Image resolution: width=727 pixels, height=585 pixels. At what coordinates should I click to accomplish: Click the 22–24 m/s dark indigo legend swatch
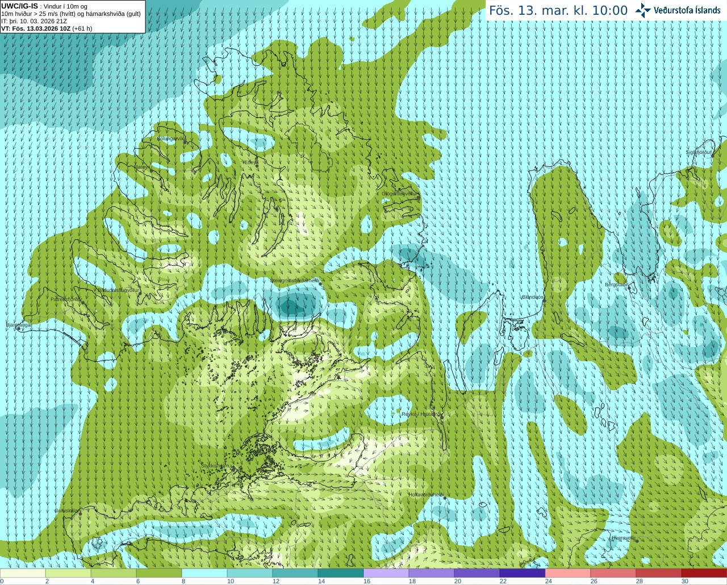click(x=523, y=573)
